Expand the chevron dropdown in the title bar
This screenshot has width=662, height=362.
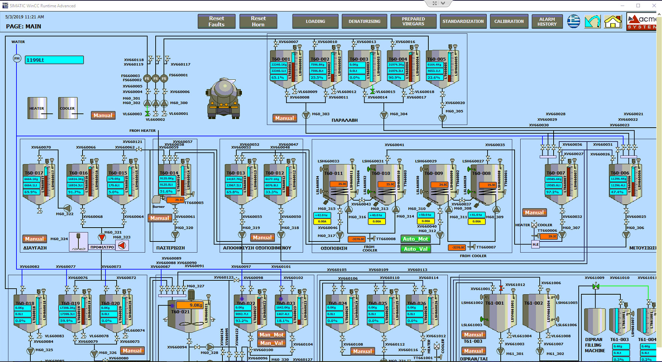coord(443,3)
